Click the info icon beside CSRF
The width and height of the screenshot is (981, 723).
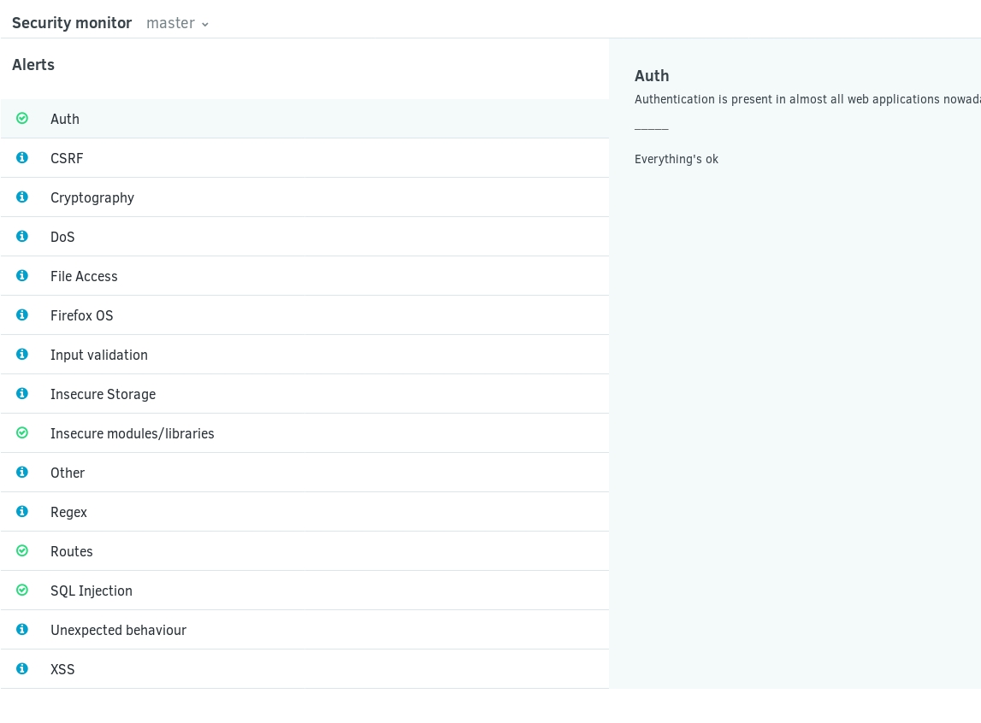click(x=22, y=157)
